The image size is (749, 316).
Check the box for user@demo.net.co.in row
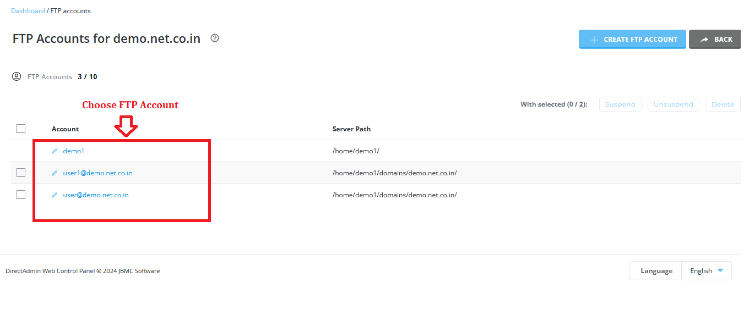pos(21,195)
